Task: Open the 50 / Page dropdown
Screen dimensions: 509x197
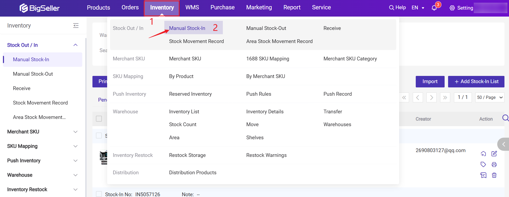Action: 489,98
